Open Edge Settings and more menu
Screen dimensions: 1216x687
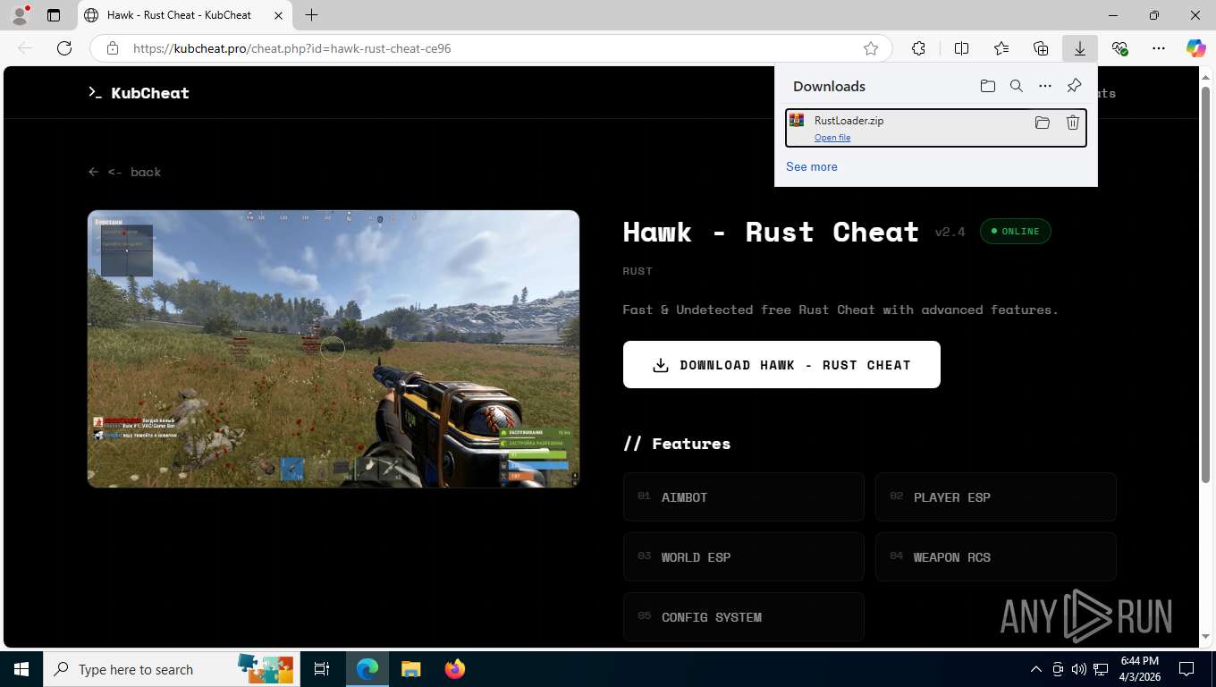click(x=1159, y=48)
